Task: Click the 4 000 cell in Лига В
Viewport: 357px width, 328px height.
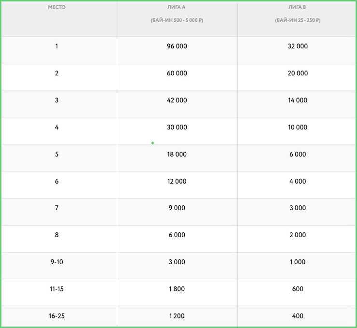Action: pos(298,182)
